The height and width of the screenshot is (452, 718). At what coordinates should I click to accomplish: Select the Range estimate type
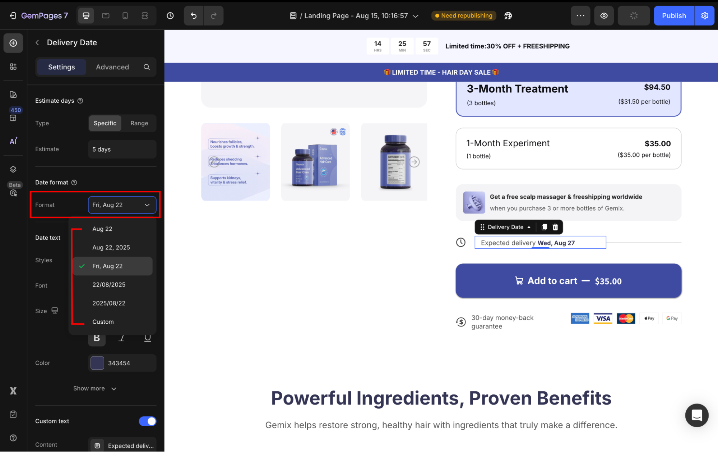[x=139, y=123]
